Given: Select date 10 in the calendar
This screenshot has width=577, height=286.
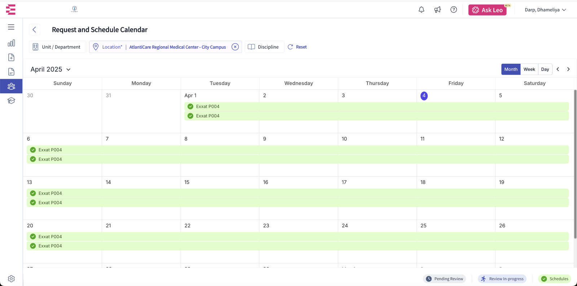Looking at the screenshot, I should [x=344, y=139].
